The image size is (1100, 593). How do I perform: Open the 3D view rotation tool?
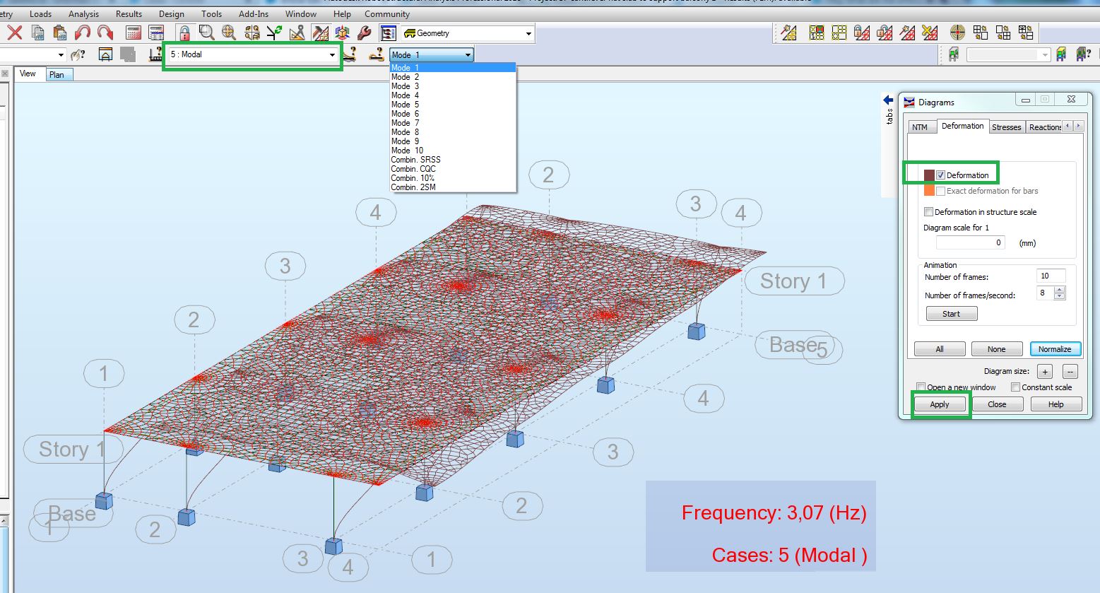(x=341, y=32)
